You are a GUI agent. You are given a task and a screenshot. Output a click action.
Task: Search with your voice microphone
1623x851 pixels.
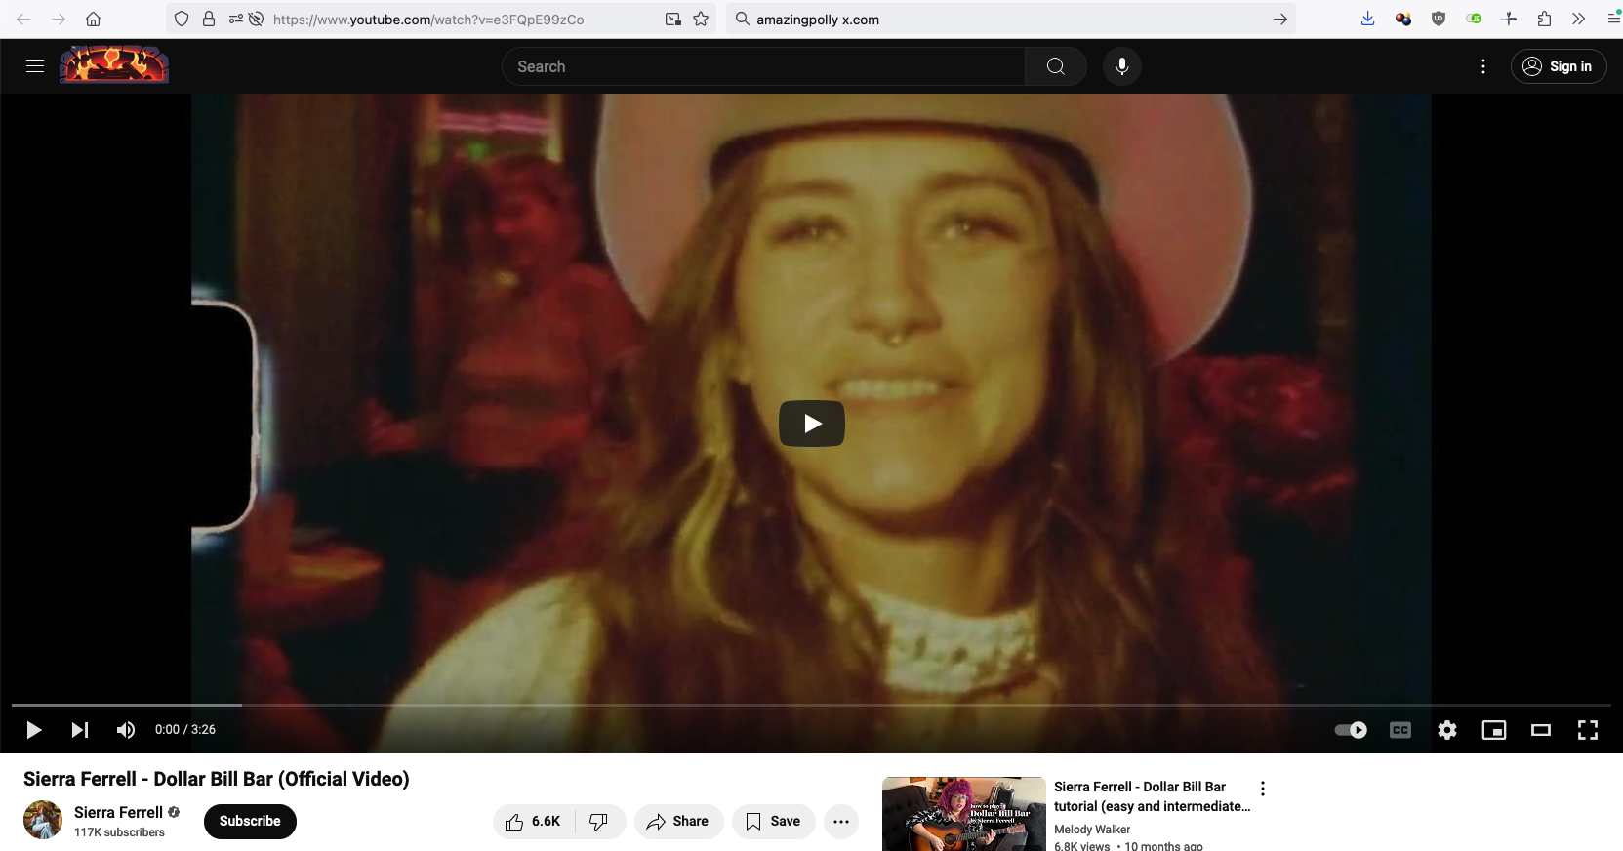[x=1122, y=66]
